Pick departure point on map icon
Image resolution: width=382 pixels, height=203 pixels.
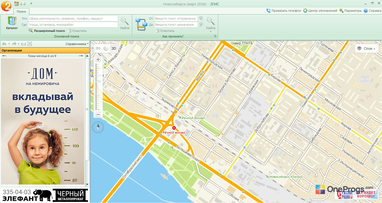[201, 18]
